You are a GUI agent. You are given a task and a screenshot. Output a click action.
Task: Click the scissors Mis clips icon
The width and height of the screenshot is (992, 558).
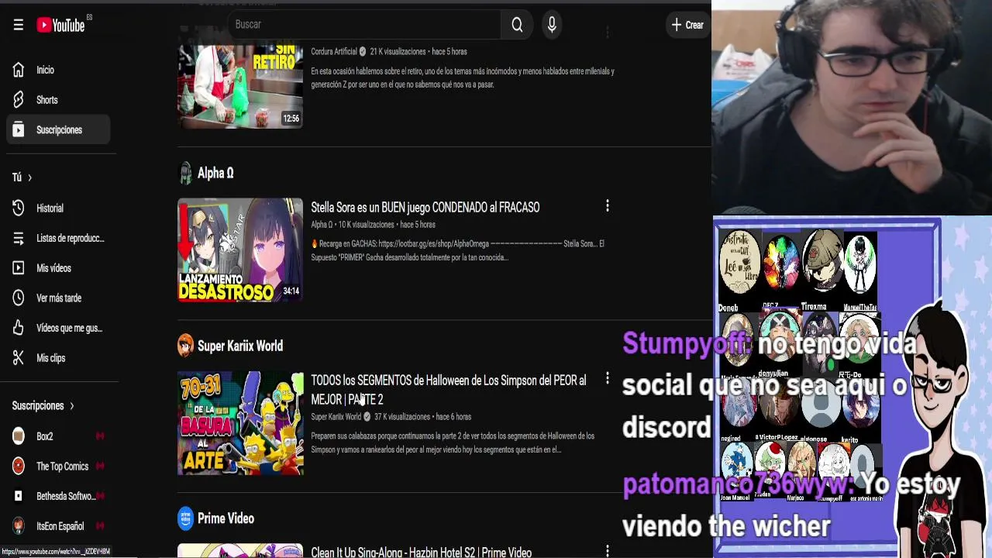19,358
